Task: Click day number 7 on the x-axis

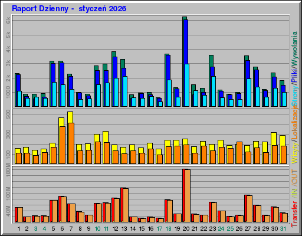Action: click(71, 229)
